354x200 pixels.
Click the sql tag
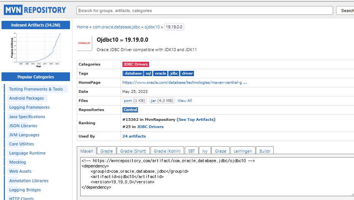pos(148,73)
